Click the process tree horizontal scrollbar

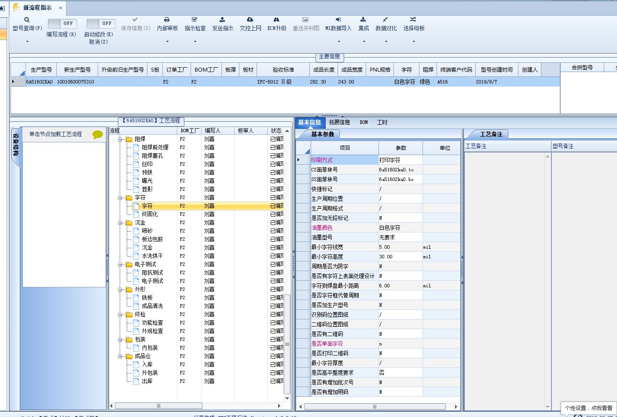pos(158,406)
